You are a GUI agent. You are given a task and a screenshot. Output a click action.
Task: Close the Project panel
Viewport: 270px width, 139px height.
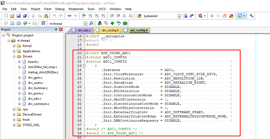click(x=61, y=30)
